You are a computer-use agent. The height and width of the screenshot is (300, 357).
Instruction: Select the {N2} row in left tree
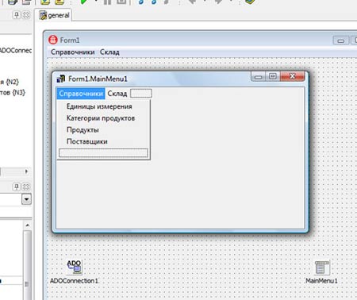pyautogui.click(x=10, y=82)
